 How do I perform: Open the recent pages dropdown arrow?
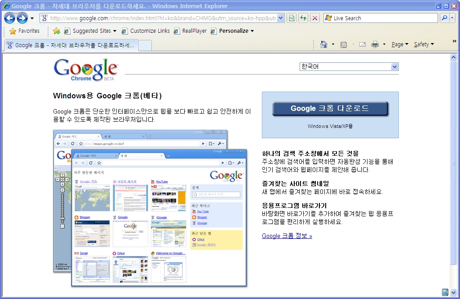point(32,18)
